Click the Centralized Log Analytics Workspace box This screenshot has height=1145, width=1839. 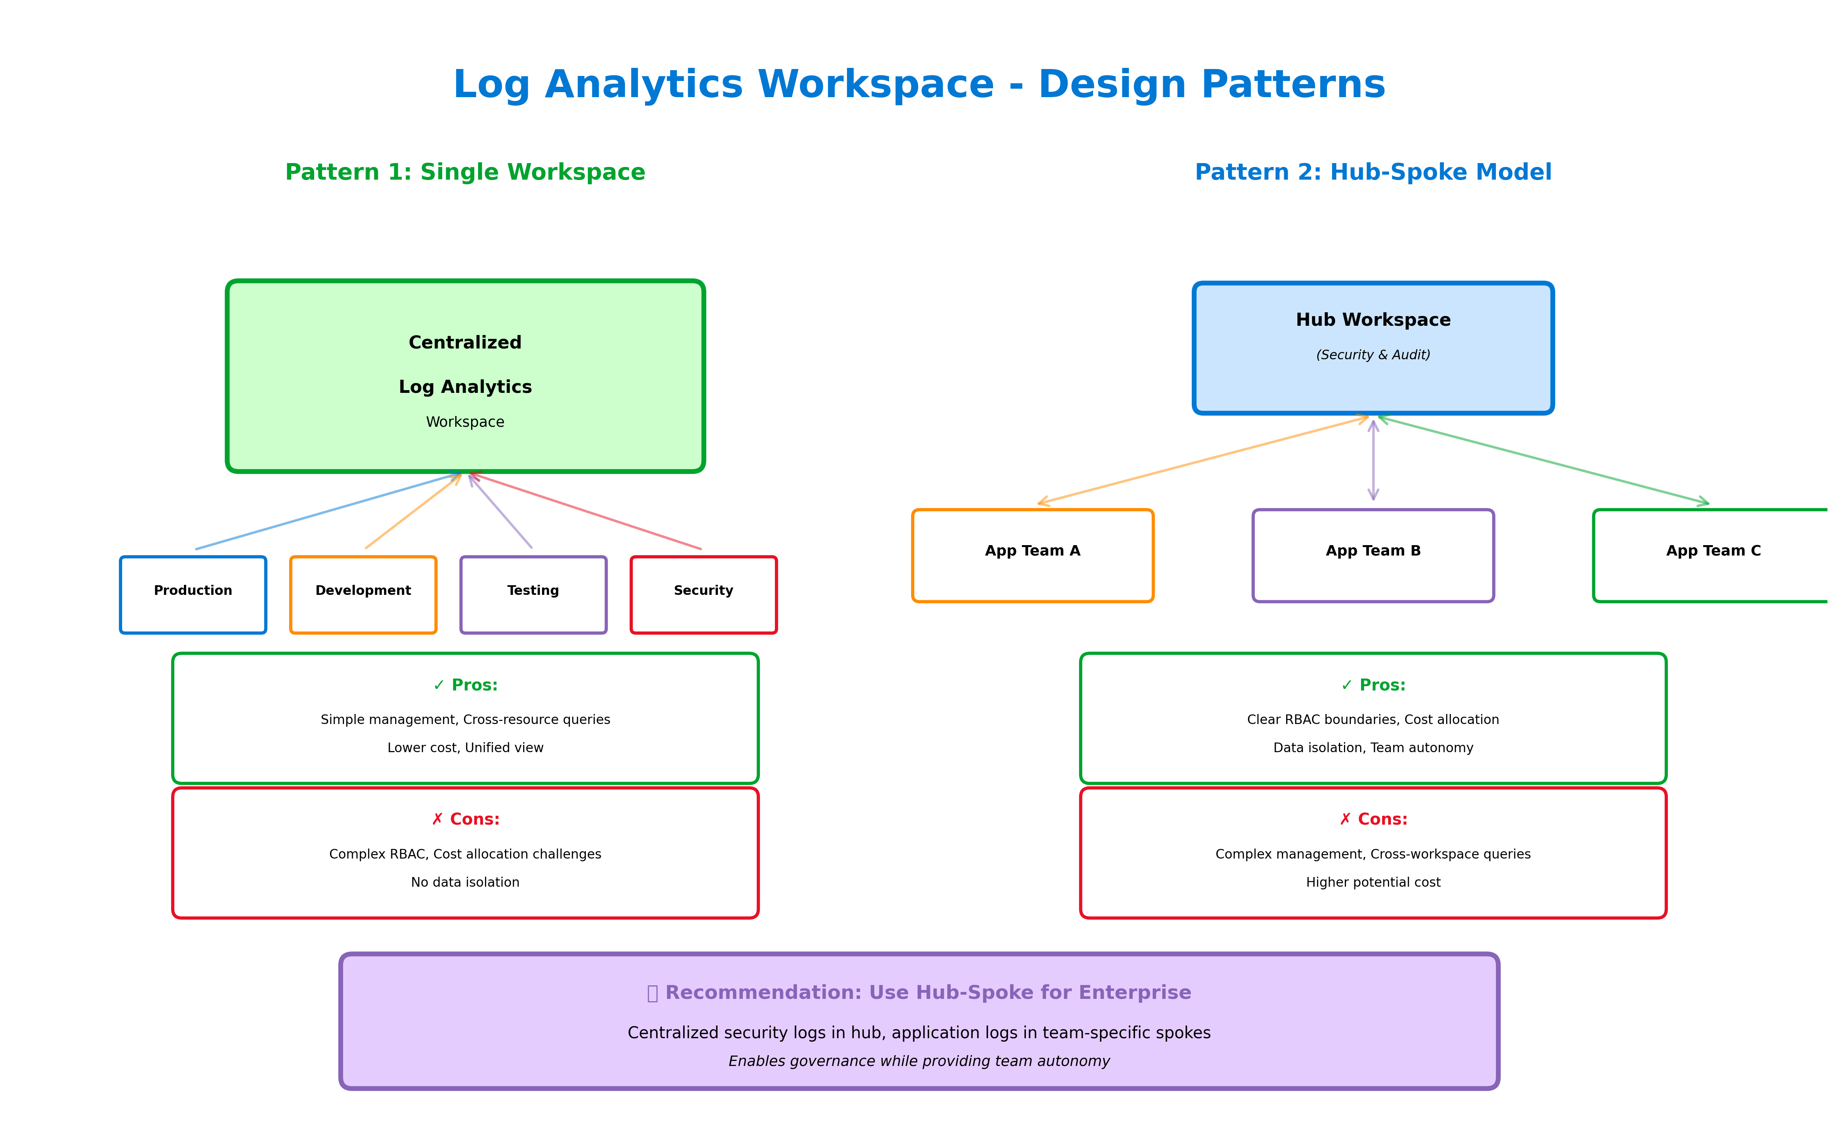[465, 376]
